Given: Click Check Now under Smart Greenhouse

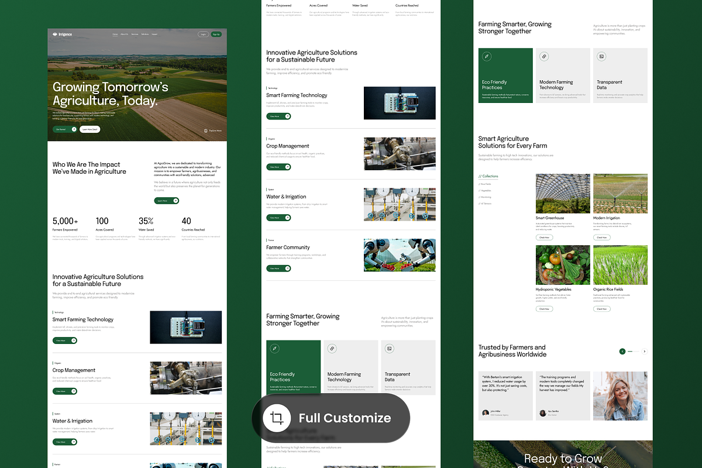Looking at the screenshot, I should pyautogui.click(x=544, y=238).
